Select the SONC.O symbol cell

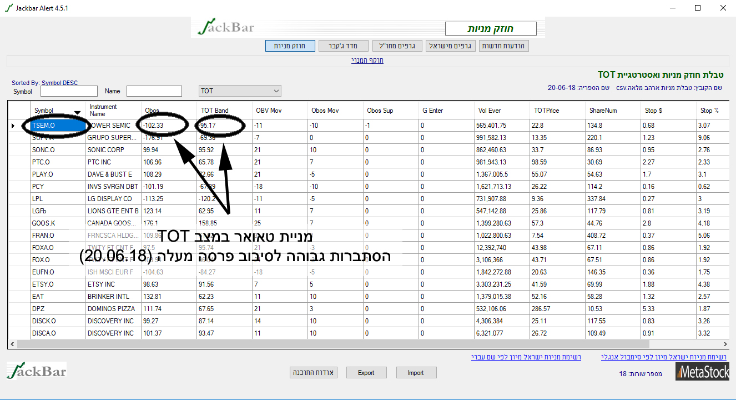(58, 150)
